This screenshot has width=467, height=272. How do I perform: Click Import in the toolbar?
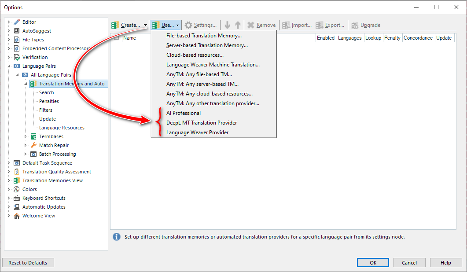pos(297,25)
